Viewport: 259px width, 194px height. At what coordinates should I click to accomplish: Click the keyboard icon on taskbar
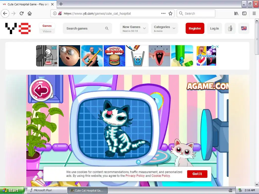point(231,190)
